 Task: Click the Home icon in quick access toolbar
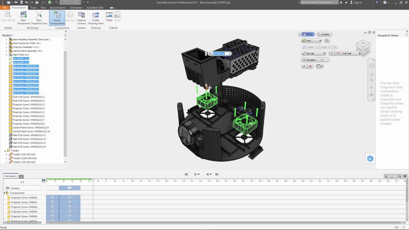click(x=37, y=3)
